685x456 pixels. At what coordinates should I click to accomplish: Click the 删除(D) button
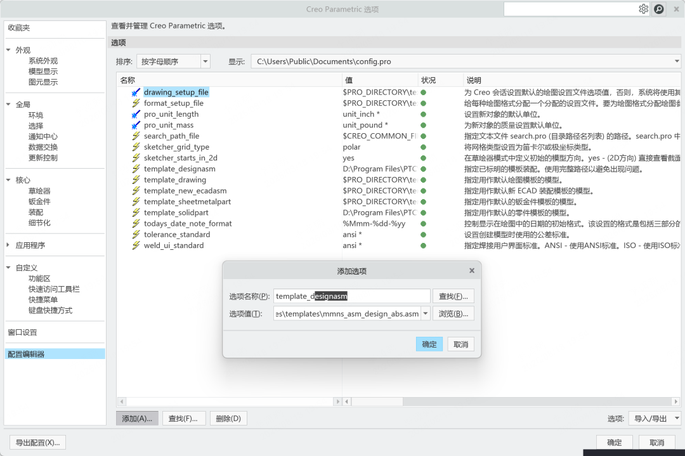pyautogui.click(x=228, y=419)
